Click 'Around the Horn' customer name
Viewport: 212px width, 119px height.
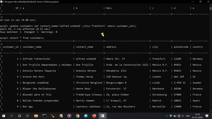point(33,77)
